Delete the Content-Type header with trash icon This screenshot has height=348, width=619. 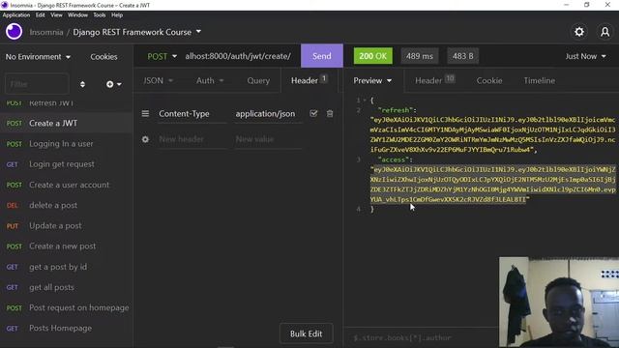[330, 114]
